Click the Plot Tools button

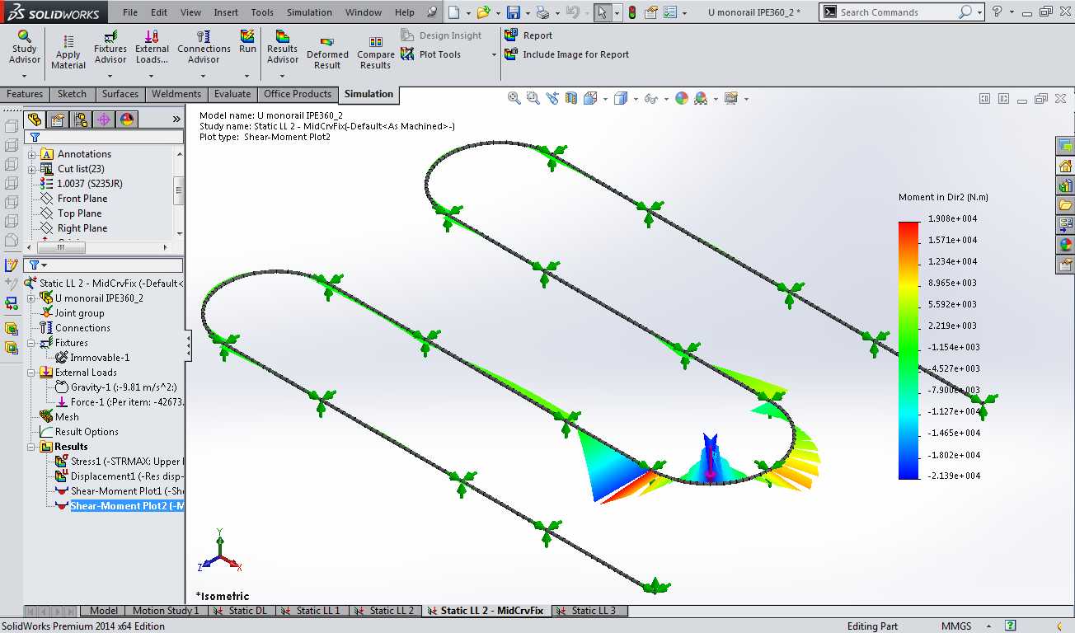click(x=430, y=54)
